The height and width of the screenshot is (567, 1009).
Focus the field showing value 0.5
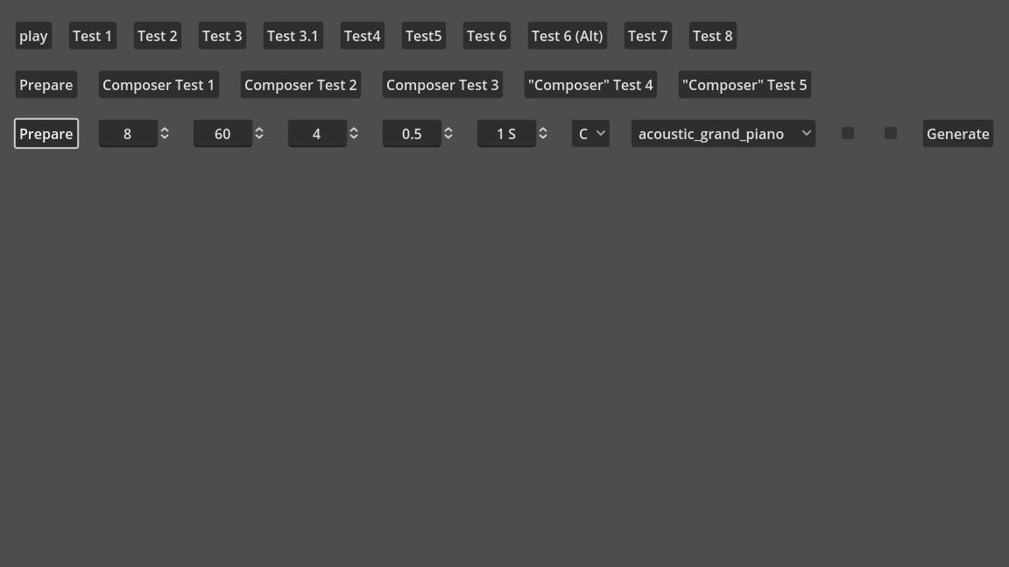pyautogui.click(x=412, y=134)
